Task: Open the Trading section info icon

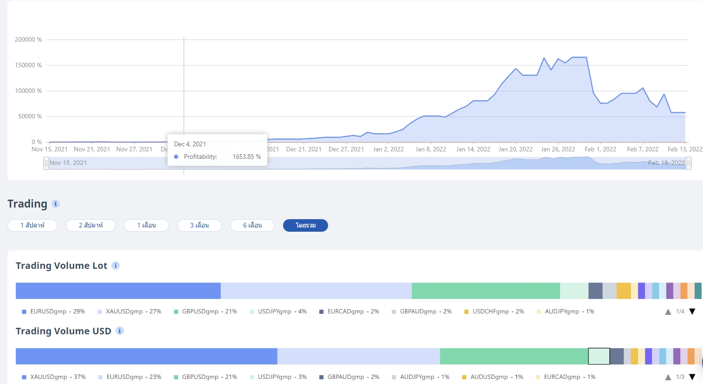Action: click(56, 204)
